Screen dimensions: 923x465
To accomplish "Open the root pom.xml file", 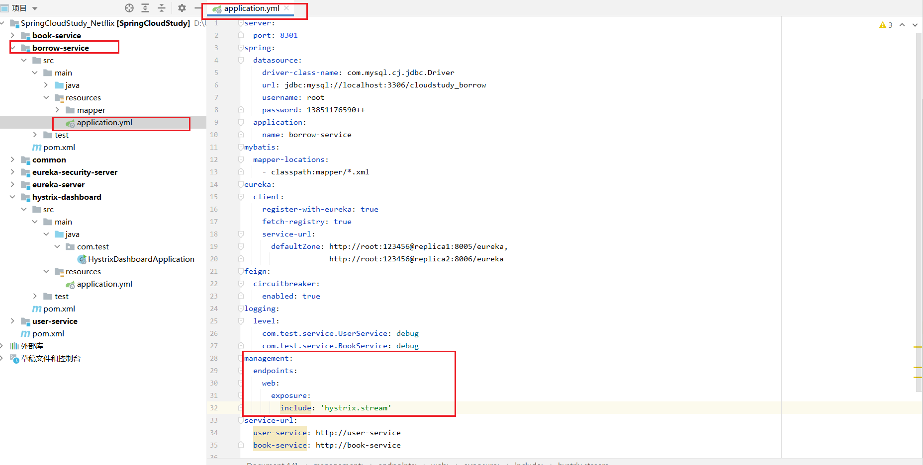I will [48, 333].
